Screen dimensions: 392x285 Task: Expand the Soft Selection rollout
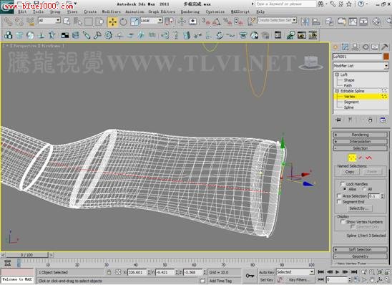coord(360,249)
